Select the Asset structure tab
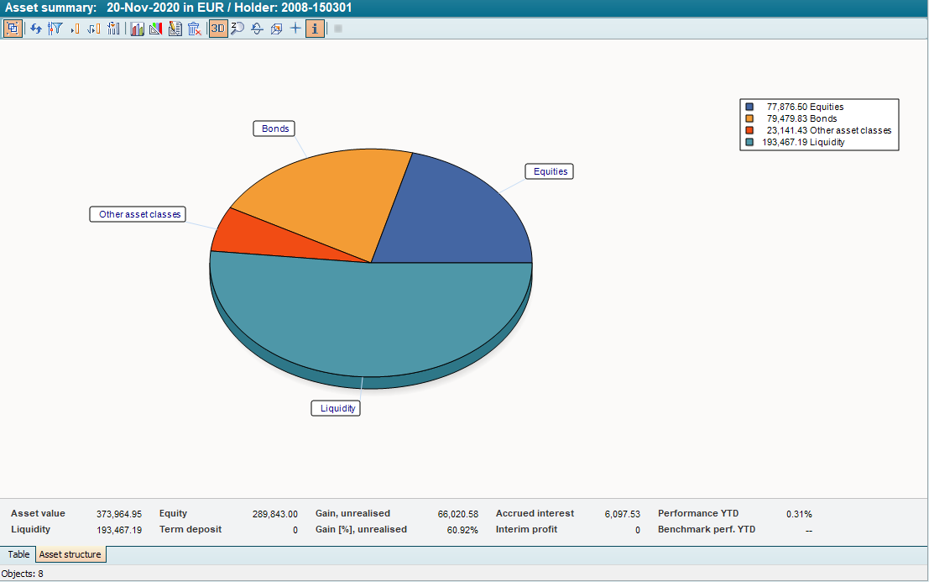929x582 pixels. 70,554
